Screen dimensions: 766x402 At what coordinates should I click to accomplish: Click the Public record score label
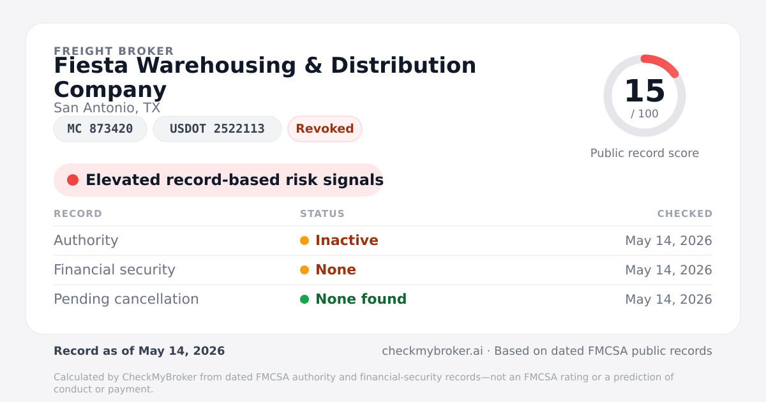[x=645, y=153]
